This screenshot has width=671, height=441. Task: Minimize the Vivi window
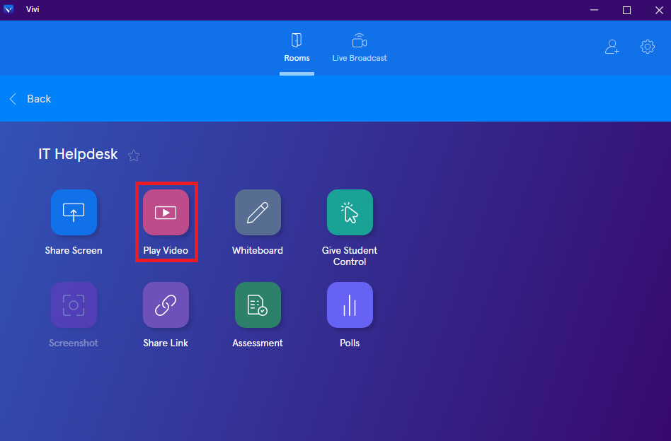(x=593, y=10)
